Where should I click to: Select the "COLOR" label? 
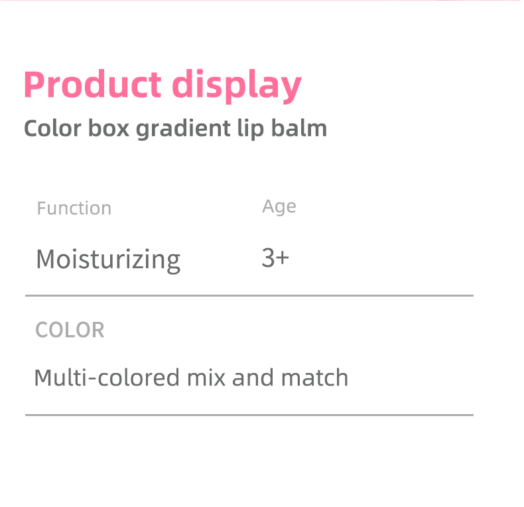pyautogui.click(x=70, y=330)
